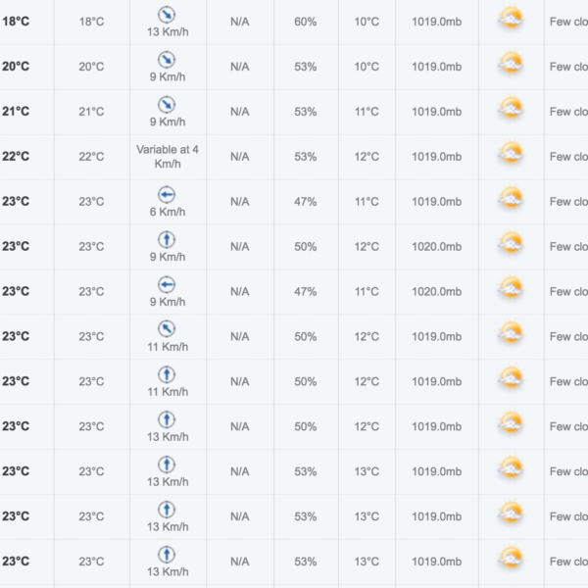Image resolution: width=588 pixels, height=588 pixels.
Task: Click the 'Variable at 4 Km/h' wind text
Action: tap(168, 157)
